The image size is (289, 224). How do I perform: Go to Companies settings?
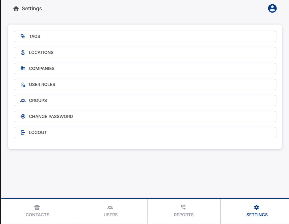point(145,69)
